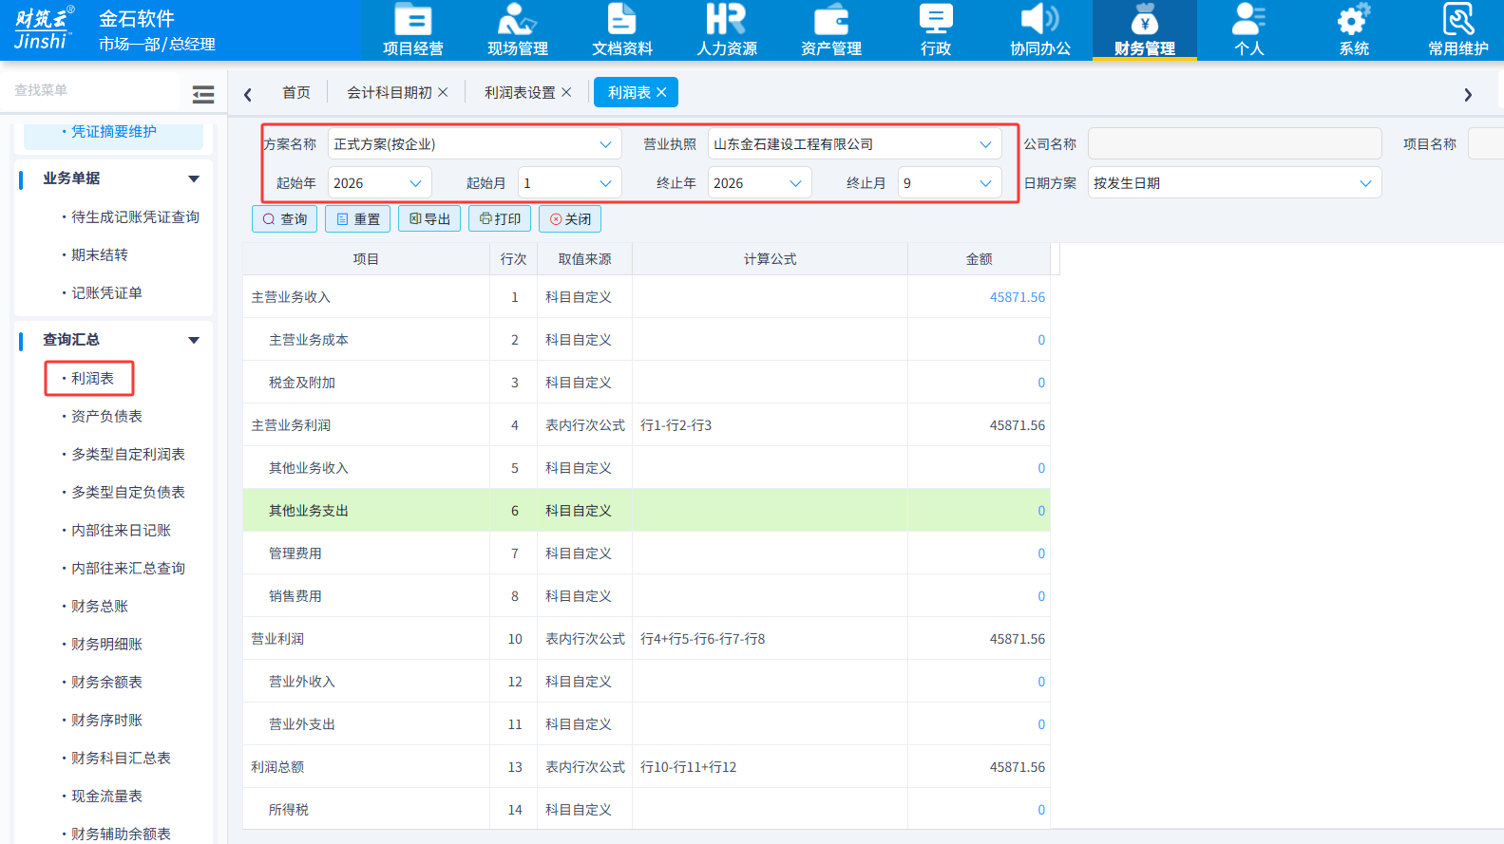
Task: Switch to the 首页 tab
Action: click(296, 92)
